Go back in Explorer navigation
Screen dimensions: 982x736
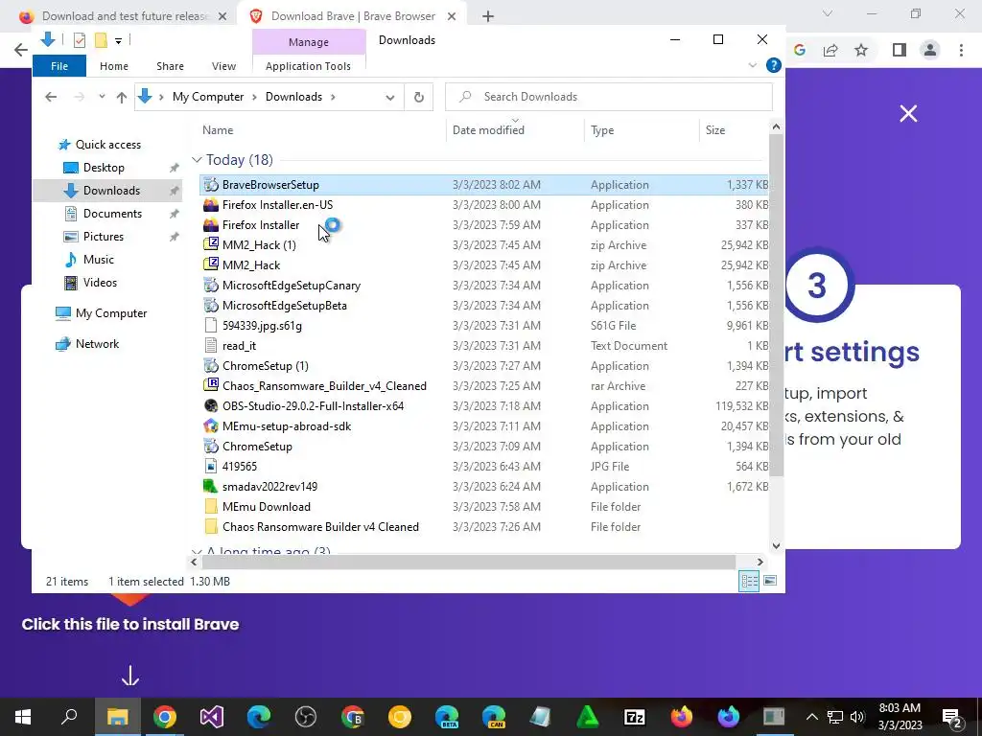point(51,97)
